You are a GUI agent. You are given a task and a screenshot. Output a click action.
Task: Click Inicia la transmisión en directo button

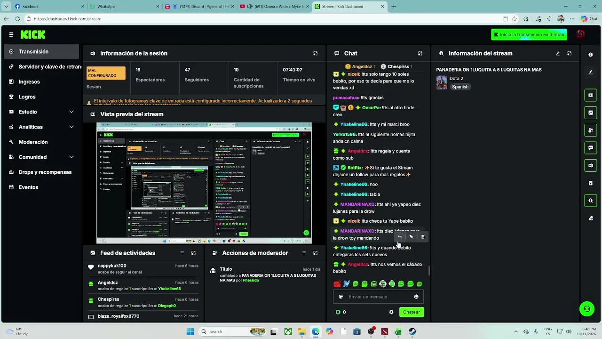click(x=529, y=34)
